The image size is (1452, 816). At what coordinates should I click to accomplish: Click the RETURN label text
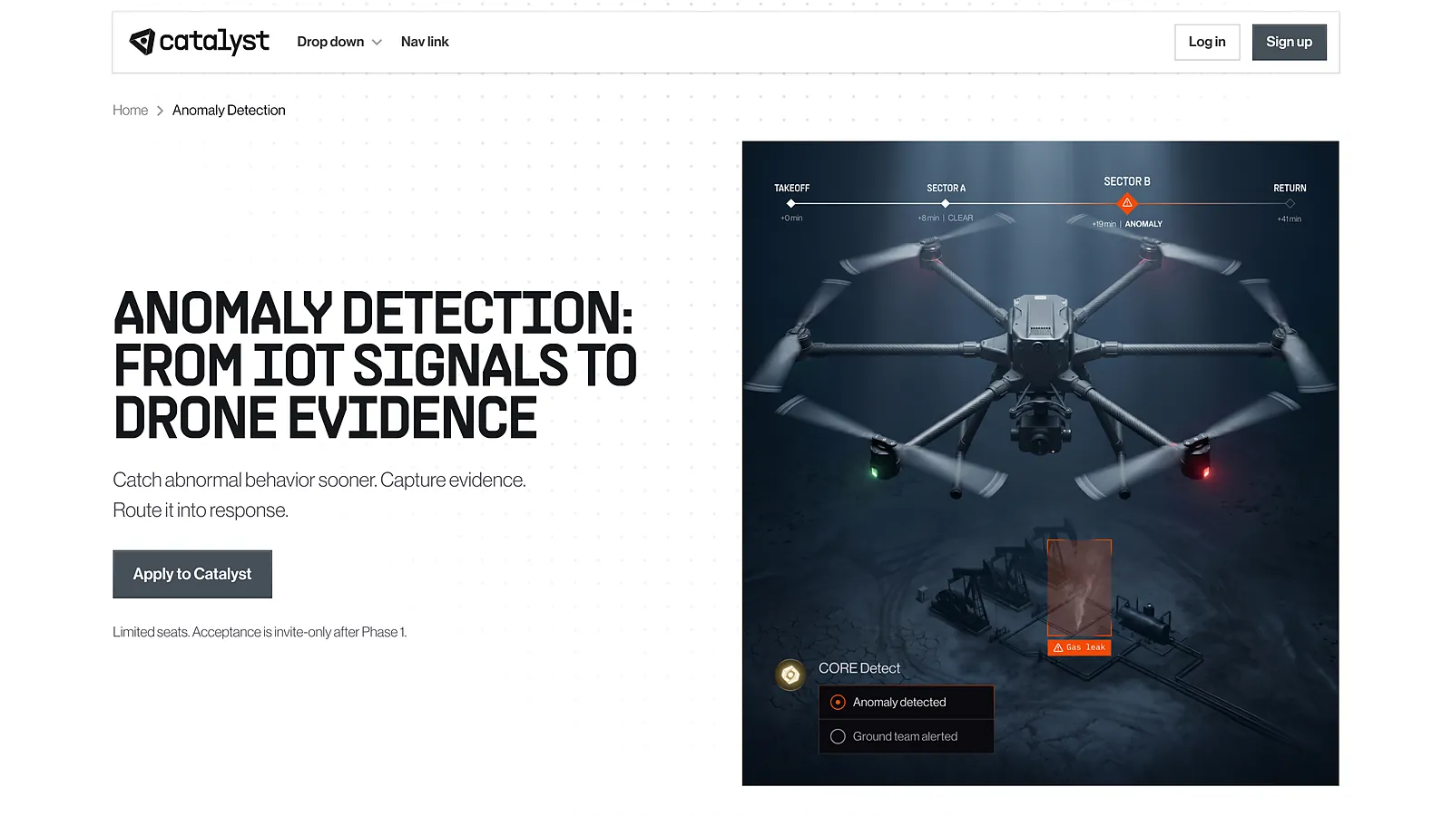[x=1290, y=189]
